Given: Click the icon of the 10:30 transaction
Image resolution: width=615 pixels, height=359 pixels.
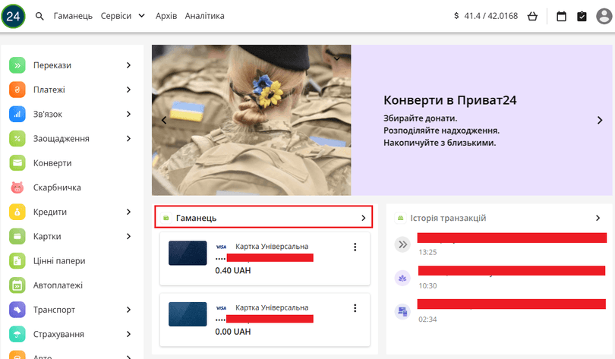Looking at the screenshot, I should pos(402,279).
